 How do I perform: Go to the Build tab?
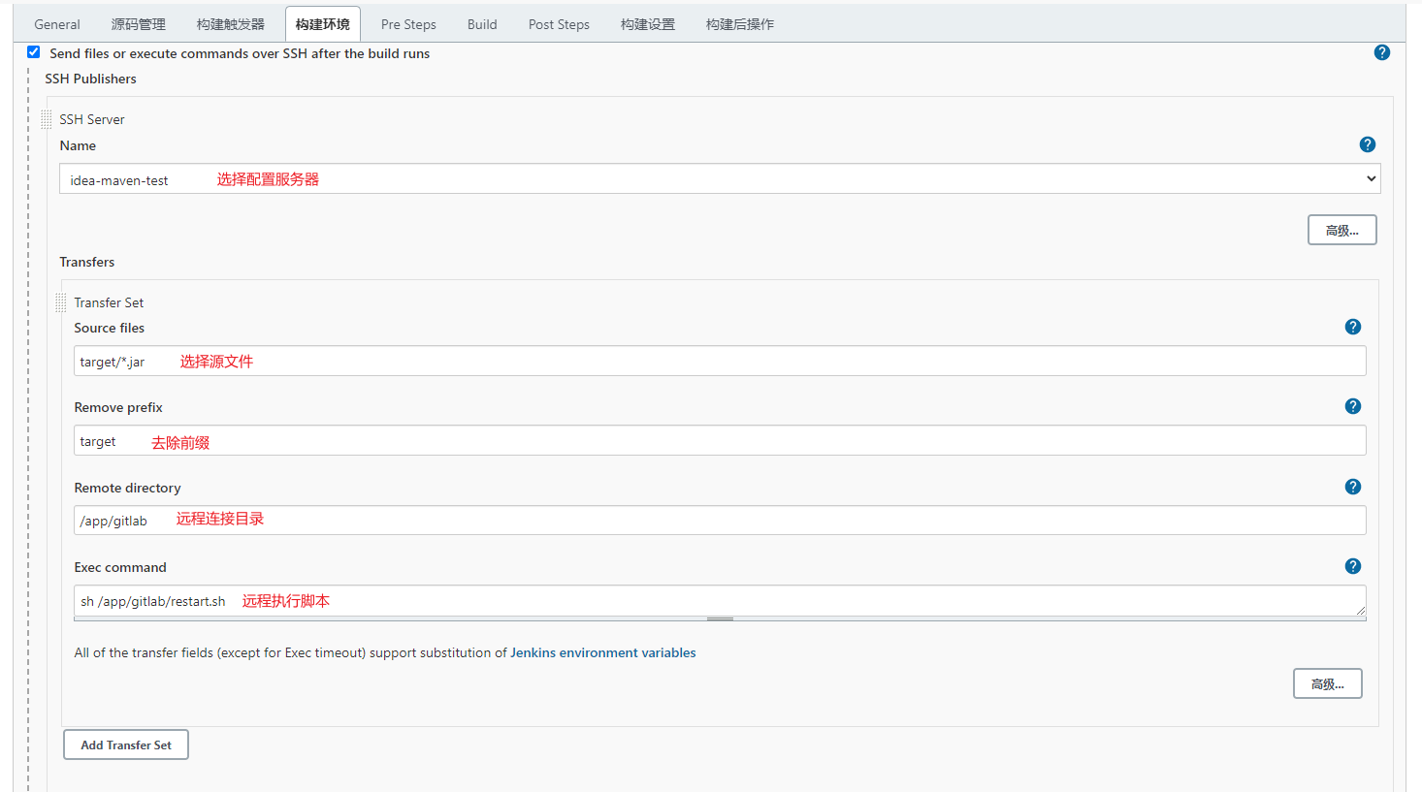pos(482,24)
